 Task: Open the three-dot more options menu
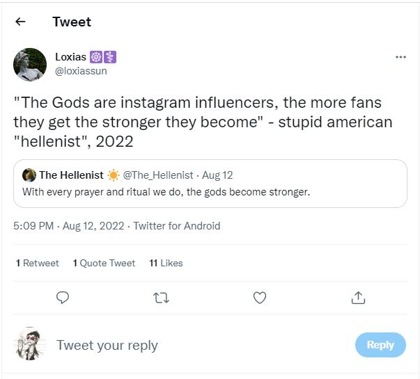[x=400, y=57]
